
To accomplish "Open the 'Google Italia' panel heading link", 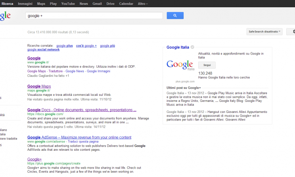I will pyautogui.click(x=178, y=47).
